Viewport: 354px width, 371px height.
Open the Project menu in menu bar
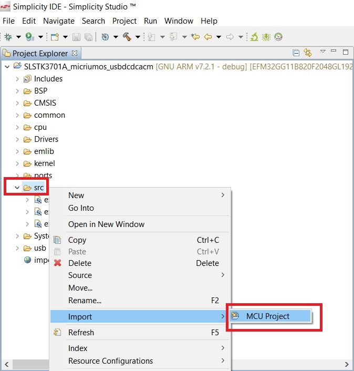[x=124, y=21]
